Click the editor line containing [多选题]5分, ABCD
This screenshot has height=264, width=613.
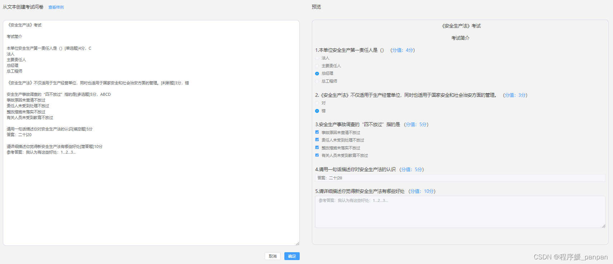coord(59,94)
